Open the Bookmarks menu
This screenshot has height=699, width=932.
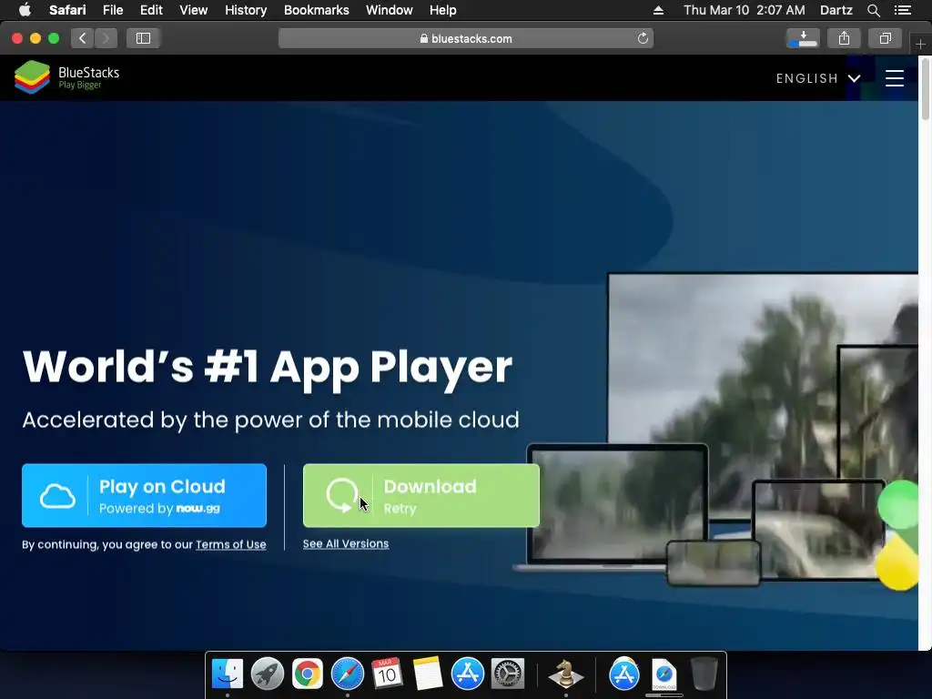pos(316,10)
